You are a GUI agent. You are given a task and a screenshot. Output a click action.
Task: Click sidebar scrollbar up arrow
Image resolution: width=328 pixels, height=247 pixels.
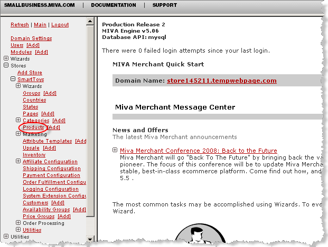pos(90,21)
